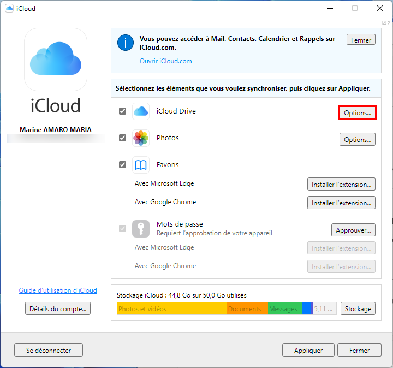
Task: Install the Favoris extension for Microsoft Edge
Action: pyautogui.click(x=341, y=184)
